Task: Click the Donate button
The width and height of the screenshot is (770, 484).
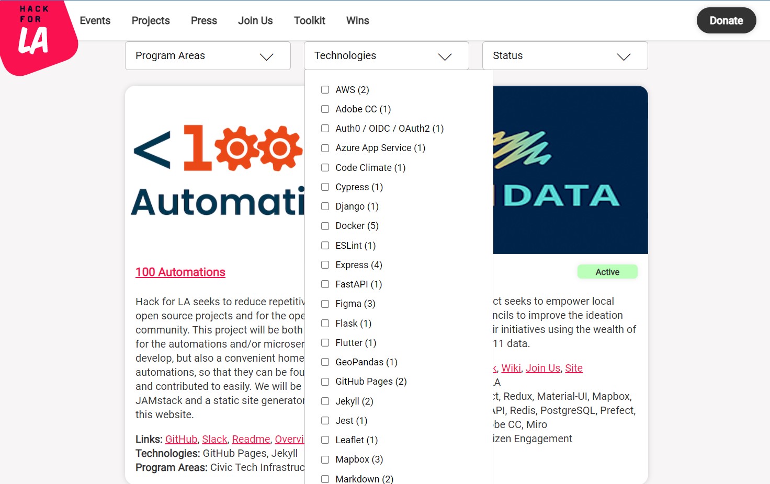Action: coord(726,20)
